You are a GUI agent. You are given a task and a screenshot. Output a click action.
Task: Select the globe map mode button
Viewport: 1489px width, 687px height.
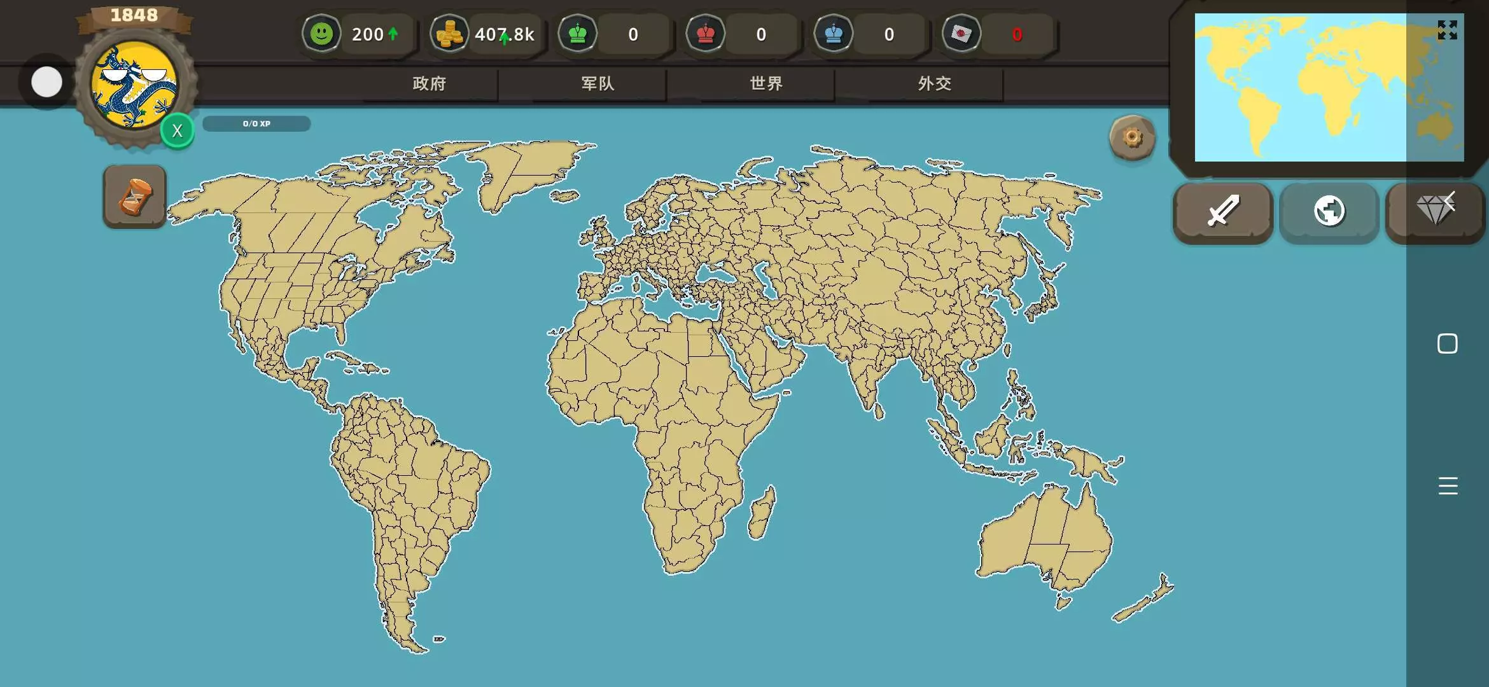1329,211
